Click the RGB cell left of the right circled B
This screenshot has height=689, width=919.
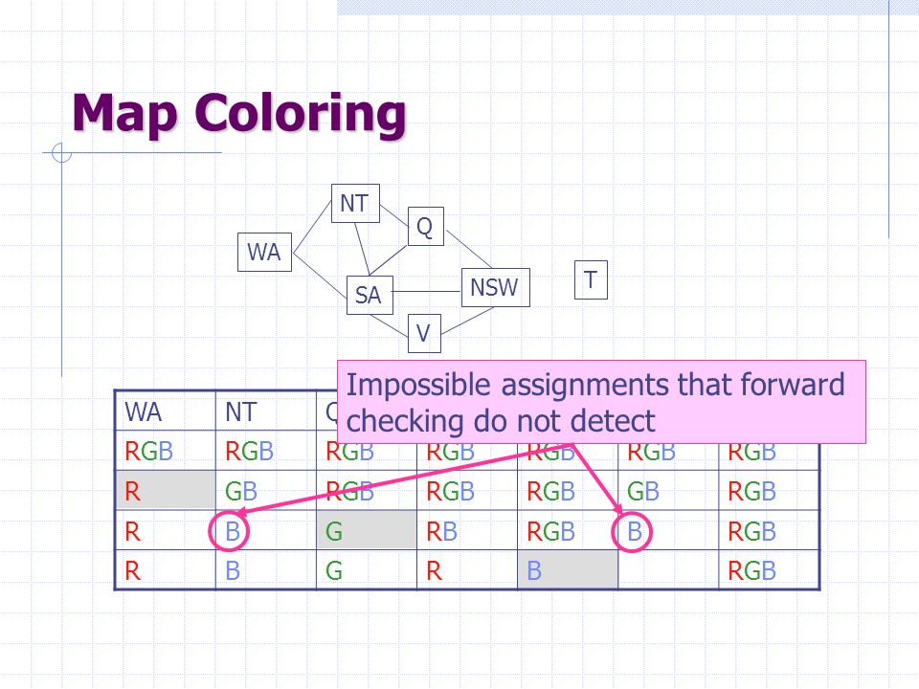[568, 530]
